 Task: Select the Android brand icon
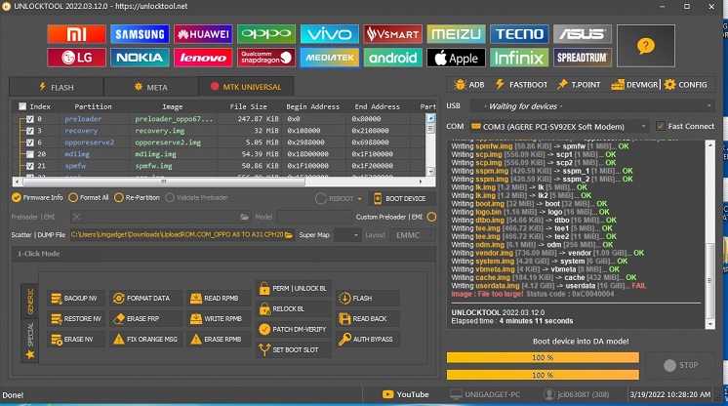coord(392,58)
